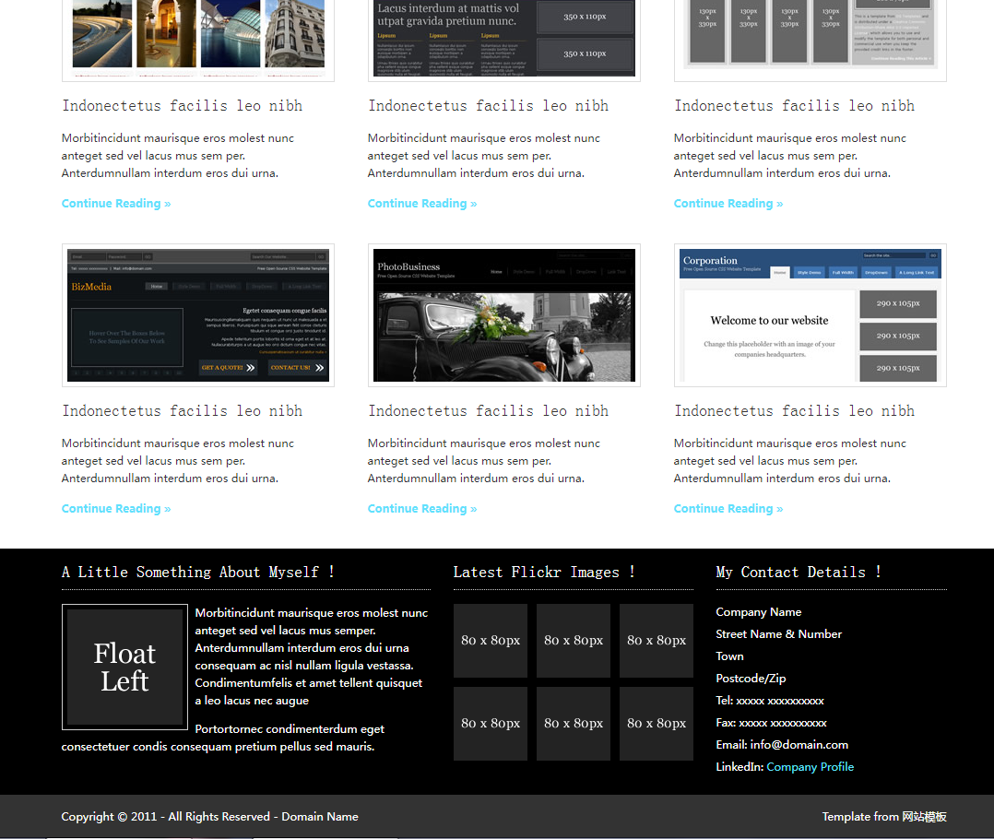This screenshot has width=994, height=839.
Task: Open the Corporation template thumbnail
Action: click(x=811, y=315)
